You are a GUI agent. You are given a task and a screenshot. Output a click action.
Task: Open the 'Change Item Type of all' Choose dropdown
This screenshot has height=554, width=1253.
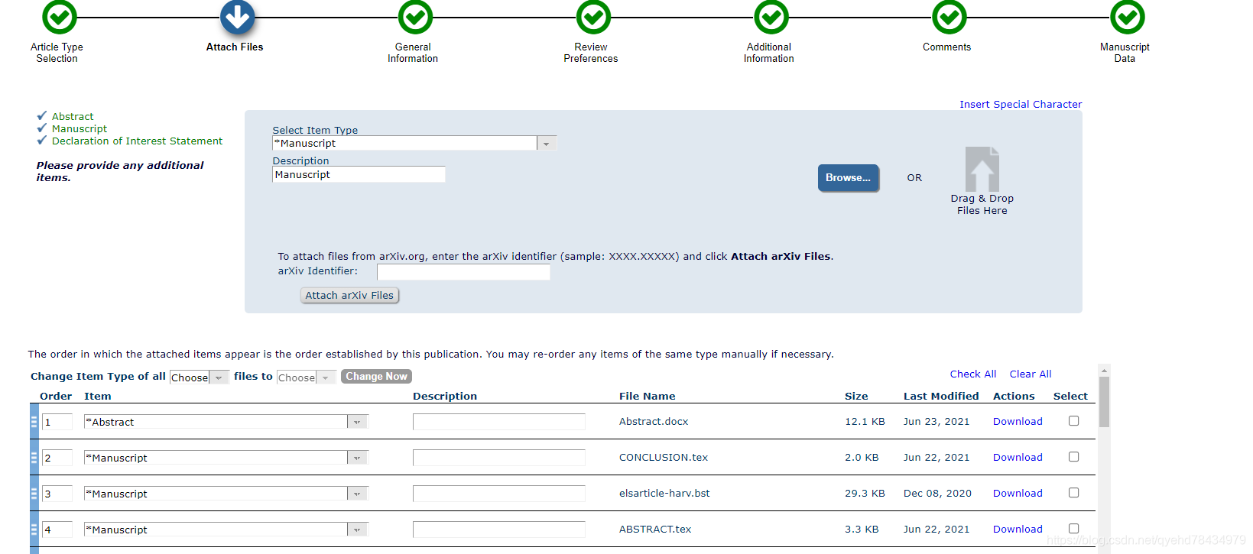(x=199, y=377)
